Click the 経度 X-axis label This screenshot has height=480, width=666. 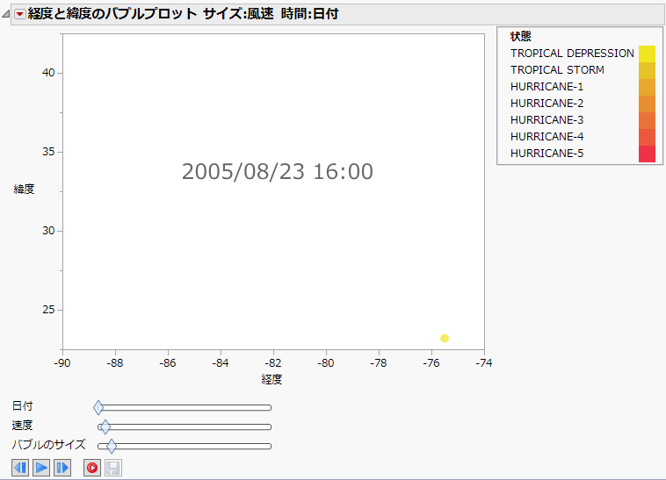[x=271, y=379]
